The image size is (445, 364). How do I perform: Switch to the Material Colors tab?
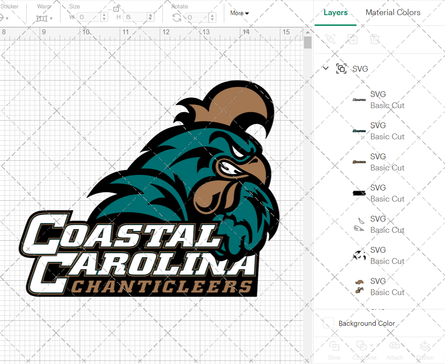(x=393, y=12)
